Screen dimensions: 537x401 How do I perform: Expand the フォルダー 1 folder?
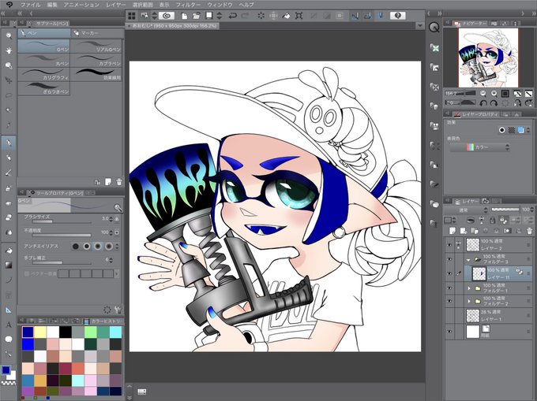click(469, 288)
